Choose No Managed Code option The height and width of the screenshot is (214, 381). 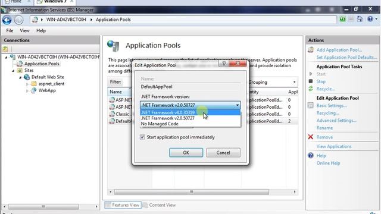point(190,124)
